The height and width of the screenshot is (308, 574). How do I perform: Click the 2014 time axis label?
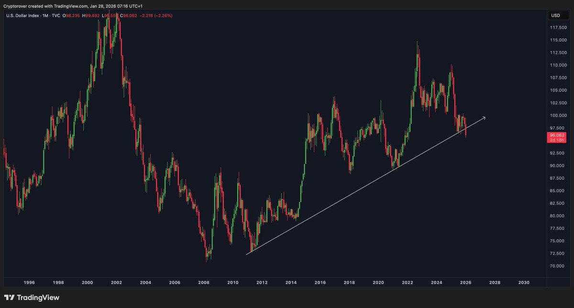(x=291, y=283)
